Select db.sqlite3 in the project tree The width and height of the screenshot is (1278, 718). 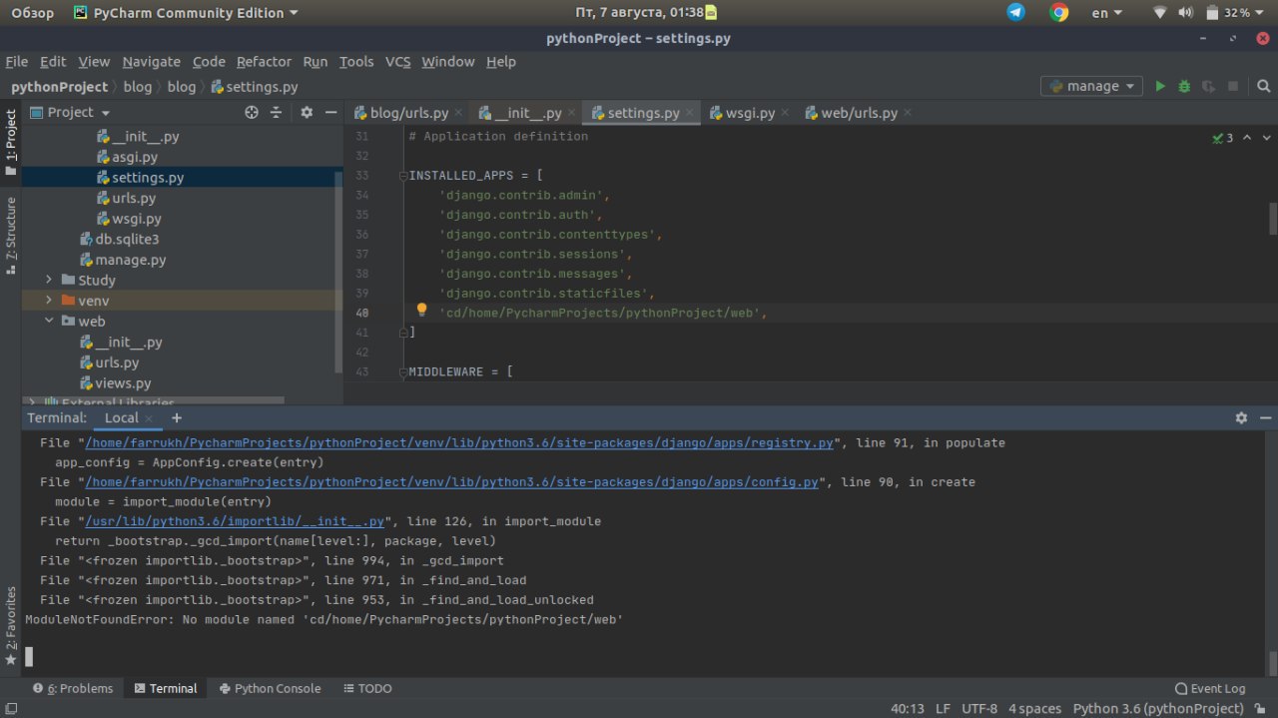pos(120,240)
